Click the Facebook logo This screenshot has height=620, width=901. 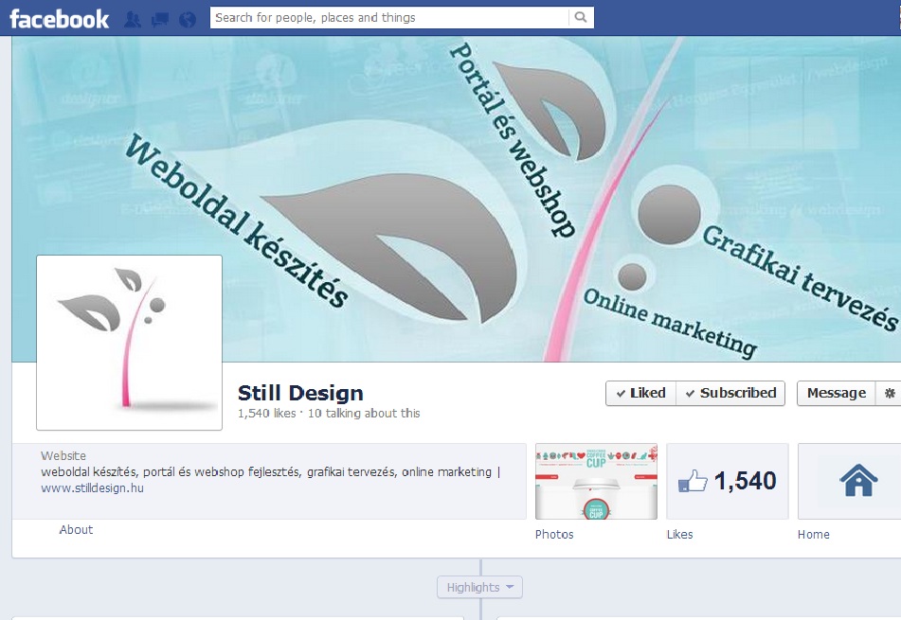pyautogui.click(x=59, y=18)
